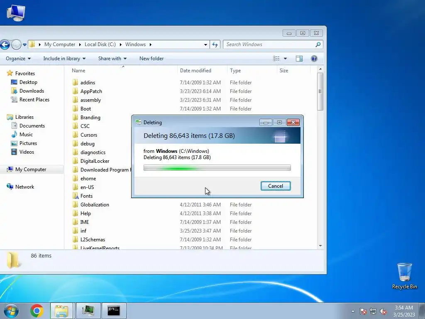This screenshot has height=319, width=425.
Task: Sort by the Size column header
Action: pos(284,71)
